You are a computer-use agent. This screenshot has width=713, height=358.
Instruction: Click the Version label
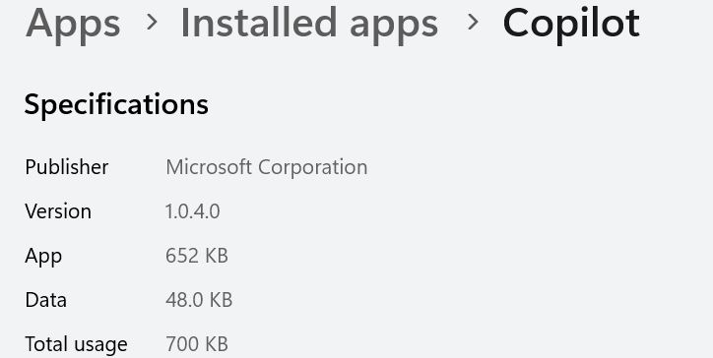(x=58, y=211)
